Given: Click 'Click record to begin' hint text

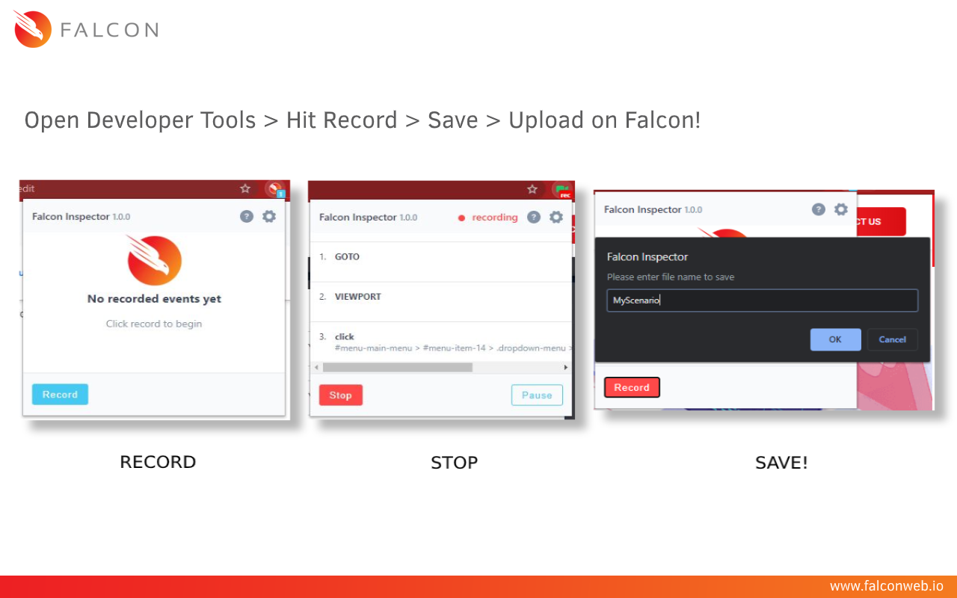Looking at the screenshot, I should tap(154, 324).
